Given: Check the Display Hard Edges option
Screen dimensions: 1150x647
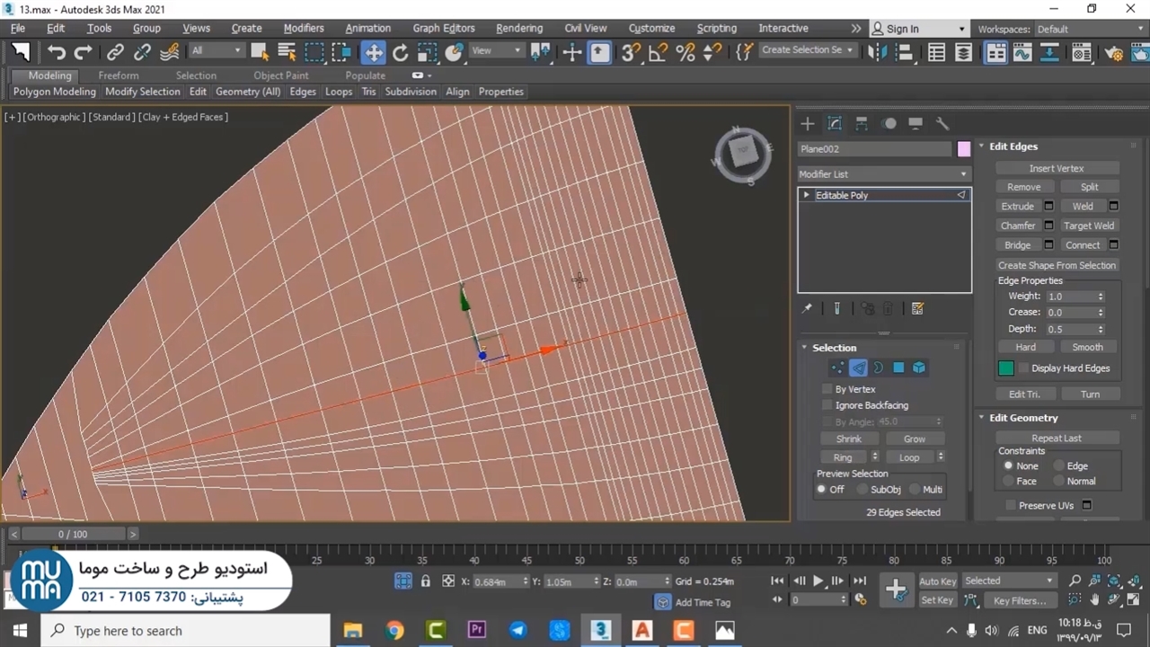Looking at the screenshot, I should (1024, 368).
